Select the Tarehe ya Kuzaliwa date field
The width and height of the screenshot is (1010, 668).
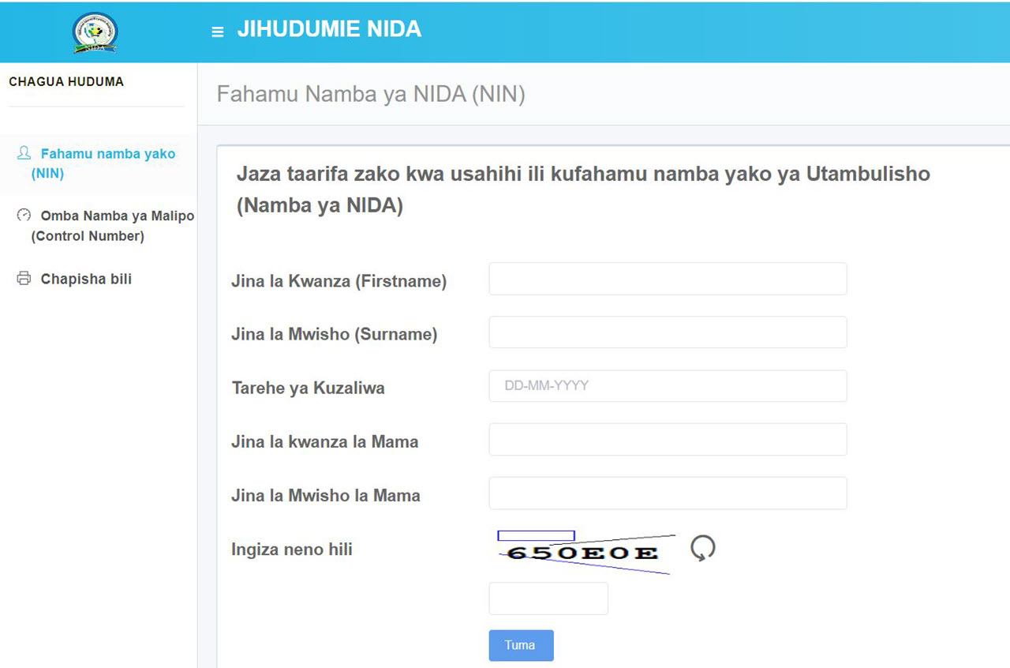click(x=668, y=386)
